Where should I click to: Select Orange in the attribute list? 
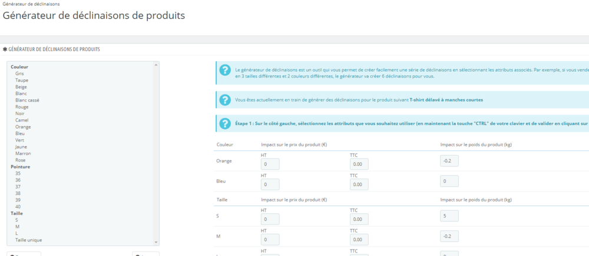[x=24, y=127]
